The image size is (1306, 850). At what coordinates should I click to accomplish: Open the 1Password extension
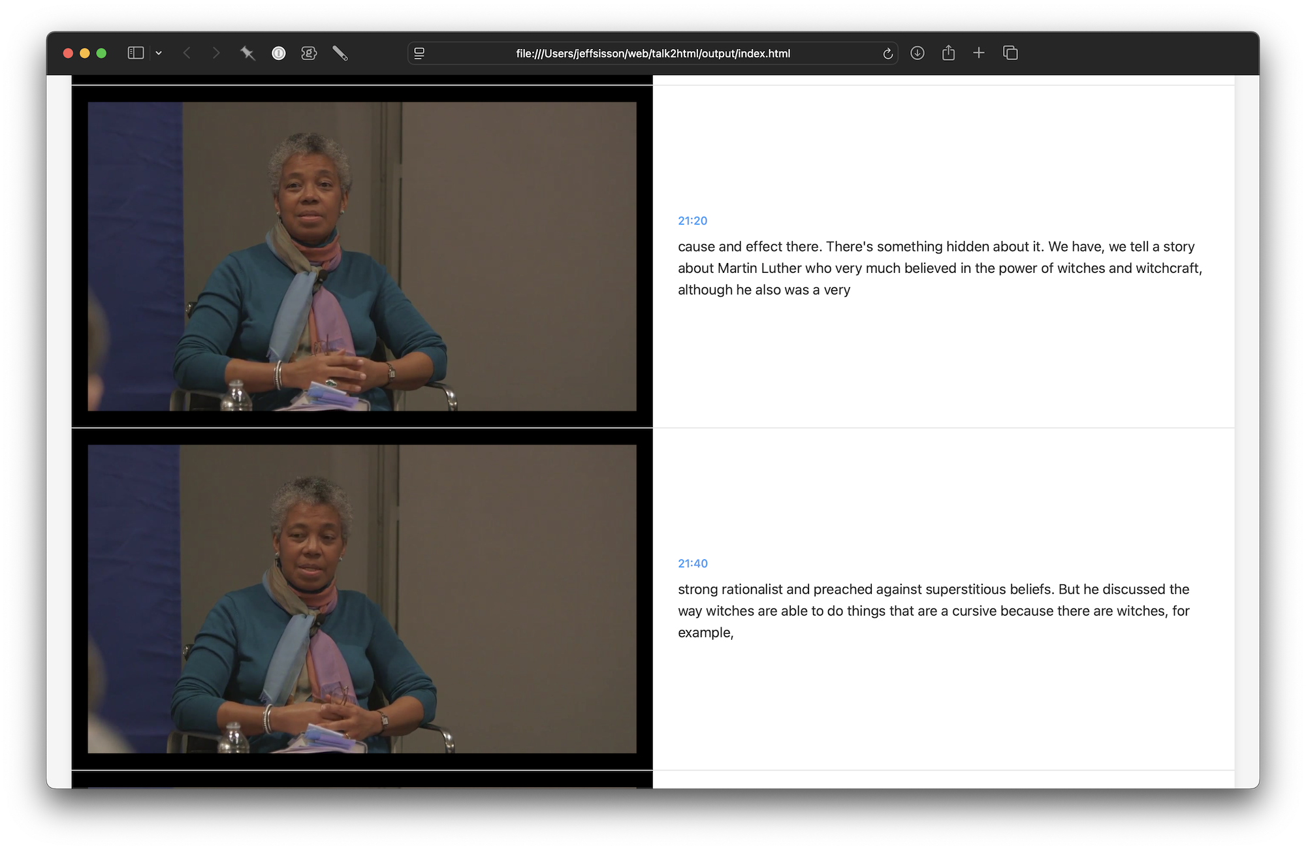pos(279,54)
